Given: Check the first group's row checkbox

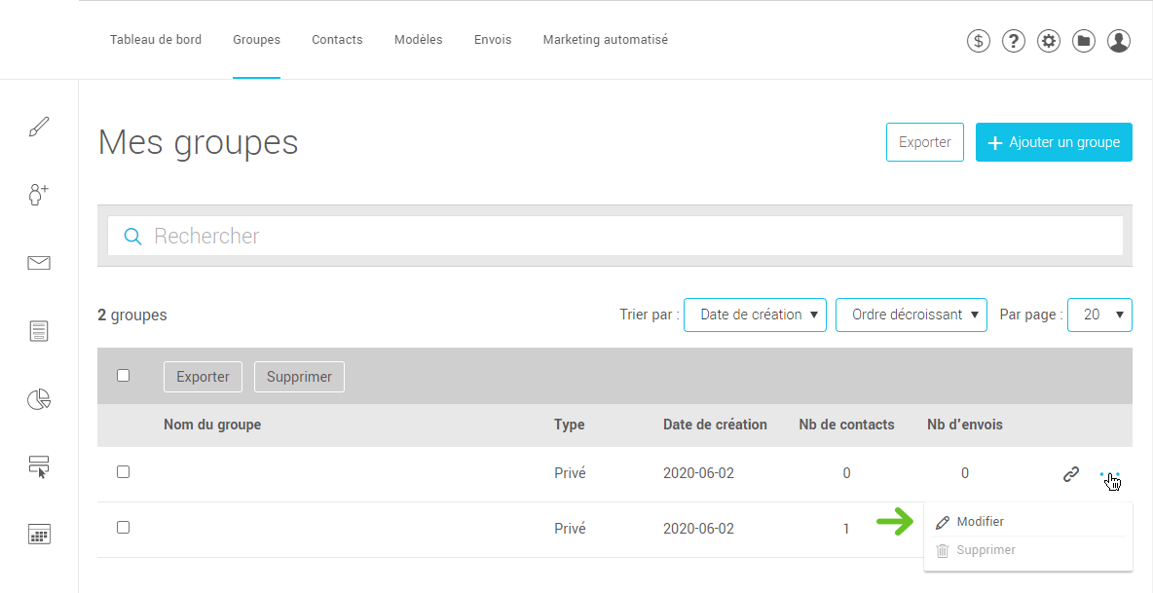Looking at the screenshot, I should [123, 472].
